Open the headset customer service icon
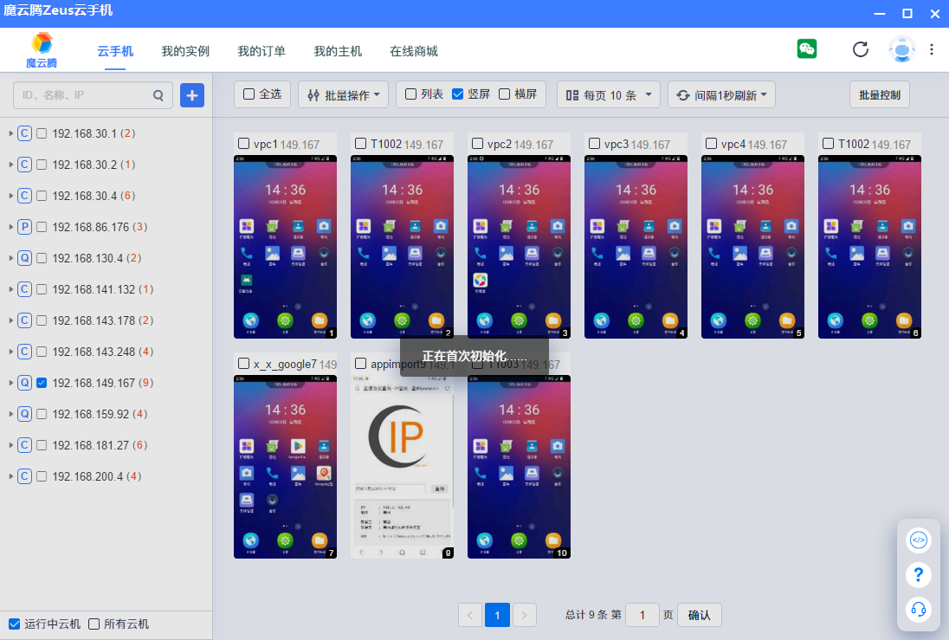The height and width of the screenshot is (640, 949). (x=919, y=609)
